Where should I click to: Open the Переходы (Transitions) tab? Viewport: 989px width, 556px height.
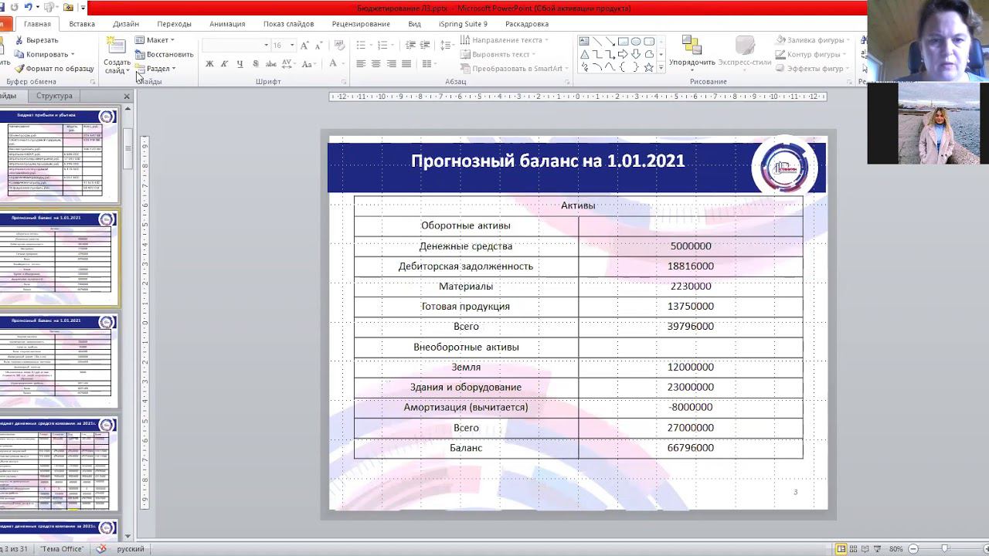pyautogui.click(x=174, y=24)
